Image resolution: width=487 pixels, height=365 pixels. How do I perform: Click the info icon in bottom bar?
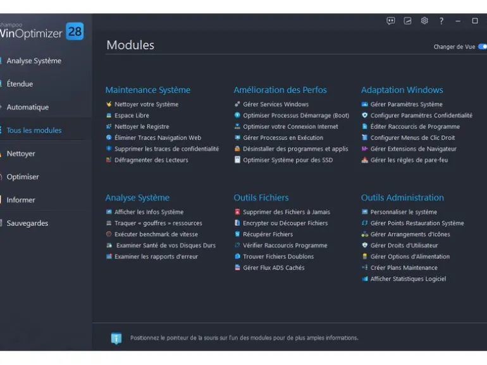tap(116, 338)
